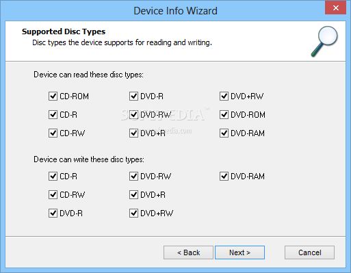Click the 'Disc types the device supports' description
Image resolution: width=351 pixels, height=273 pixels.
coord(122,42)
